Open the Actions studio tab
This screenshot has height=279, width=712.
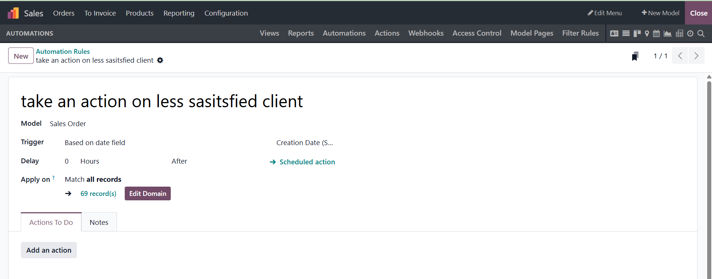point(387,33)
